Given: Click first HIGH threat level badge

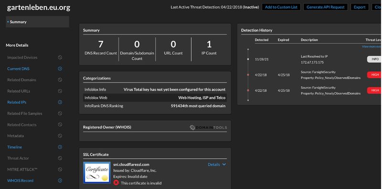Looking at the screenshot, I should pyautogui.click(x=374, y=75).
